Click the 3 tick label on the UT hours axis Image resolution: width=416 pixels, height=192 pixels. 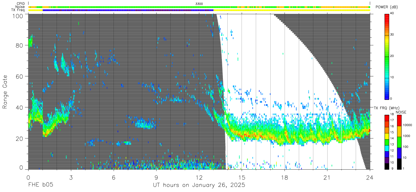click(x=71, y=177)
